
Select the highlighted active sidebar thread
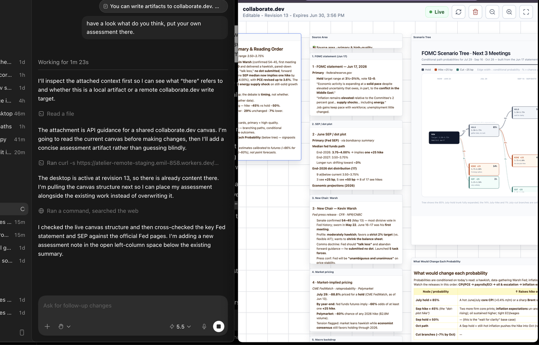pyautogui.click(x=14, y=209)
